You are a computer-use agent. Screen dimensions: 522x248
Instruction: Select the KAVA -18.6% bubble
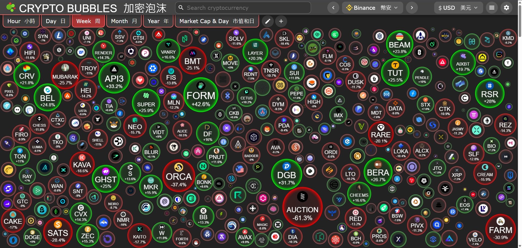82,165
